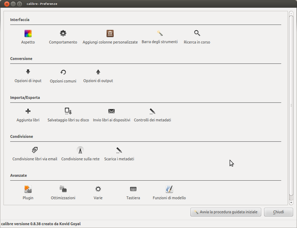Click the scrollbar down arrow

(x=291, y=203)
